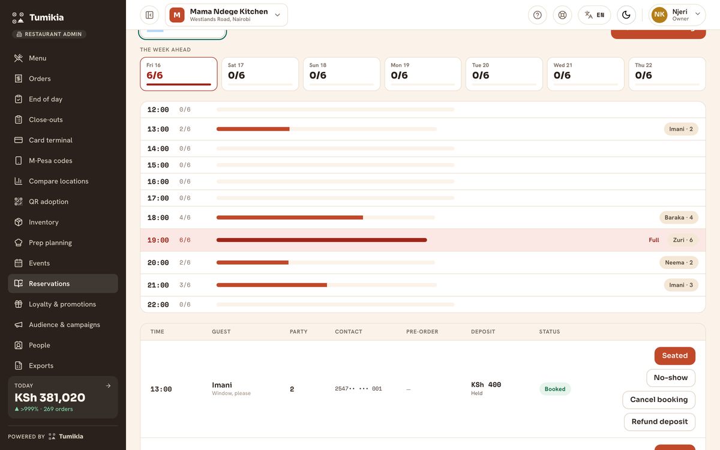Click the Tumikia logo in sidebar header
The image size is (720, 450).
[38, 17]
